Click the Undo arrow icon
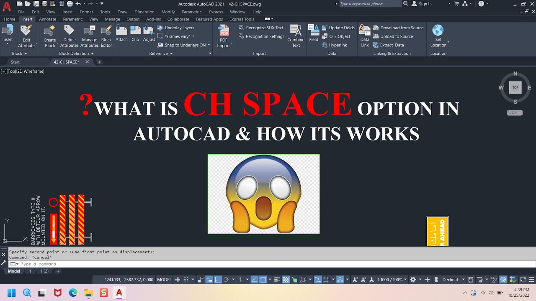This screenshot has width=536, height=301. click(x=78, y=4)
